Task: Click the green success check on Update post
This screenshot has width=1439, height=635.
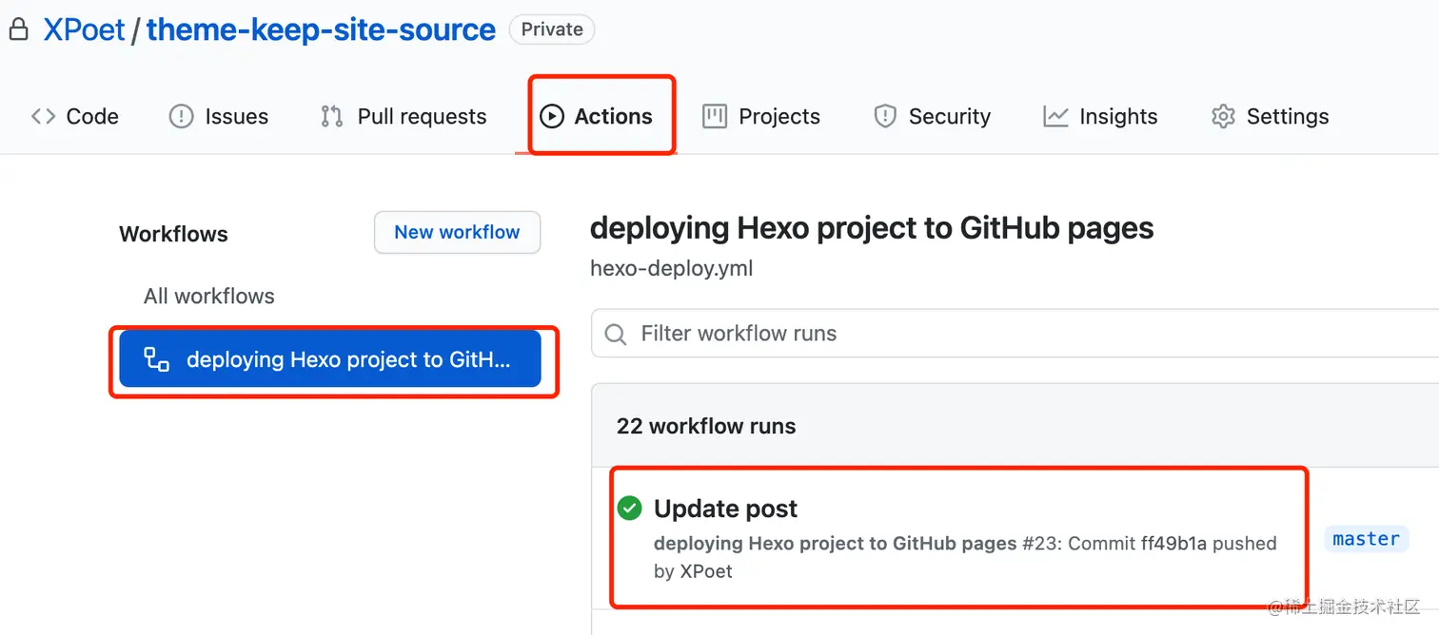Action: tap(629, 509)
